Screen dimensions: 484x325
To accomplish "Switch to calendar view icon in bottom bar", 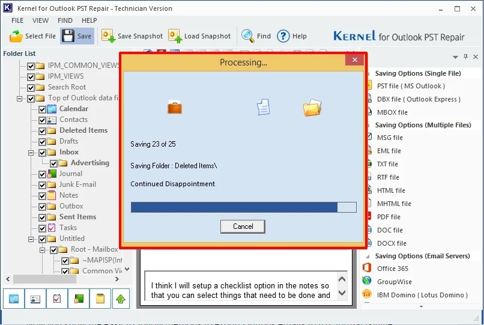I will pyautogui.click(x=14, y=299).
